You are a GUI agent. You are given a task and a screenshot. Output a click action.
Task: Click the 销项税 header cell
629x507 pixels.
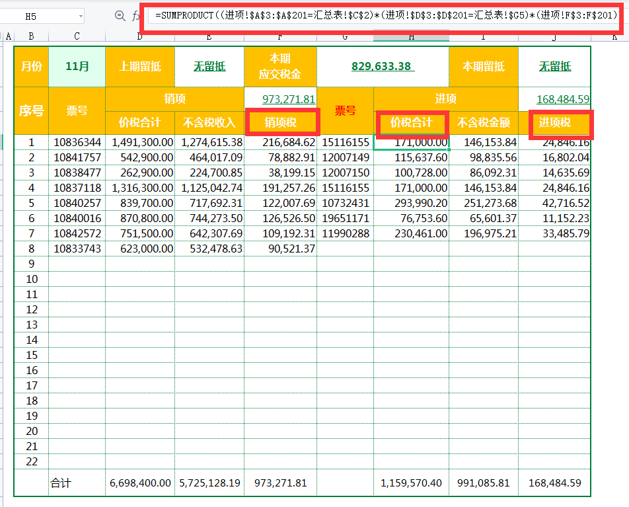point(280,122)
